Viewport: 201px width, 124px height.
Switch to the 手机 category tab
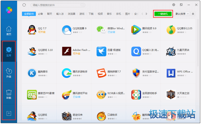(x=118, y=14)
